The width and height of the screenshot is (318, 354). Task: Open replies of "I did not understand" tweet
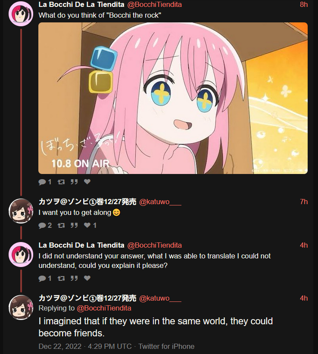click(x=45, y=278)
